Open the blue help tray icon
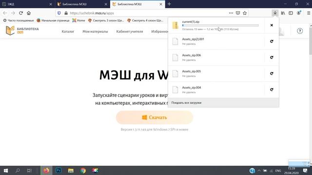Screen dimensions: 312x175 tap(253, 171)
